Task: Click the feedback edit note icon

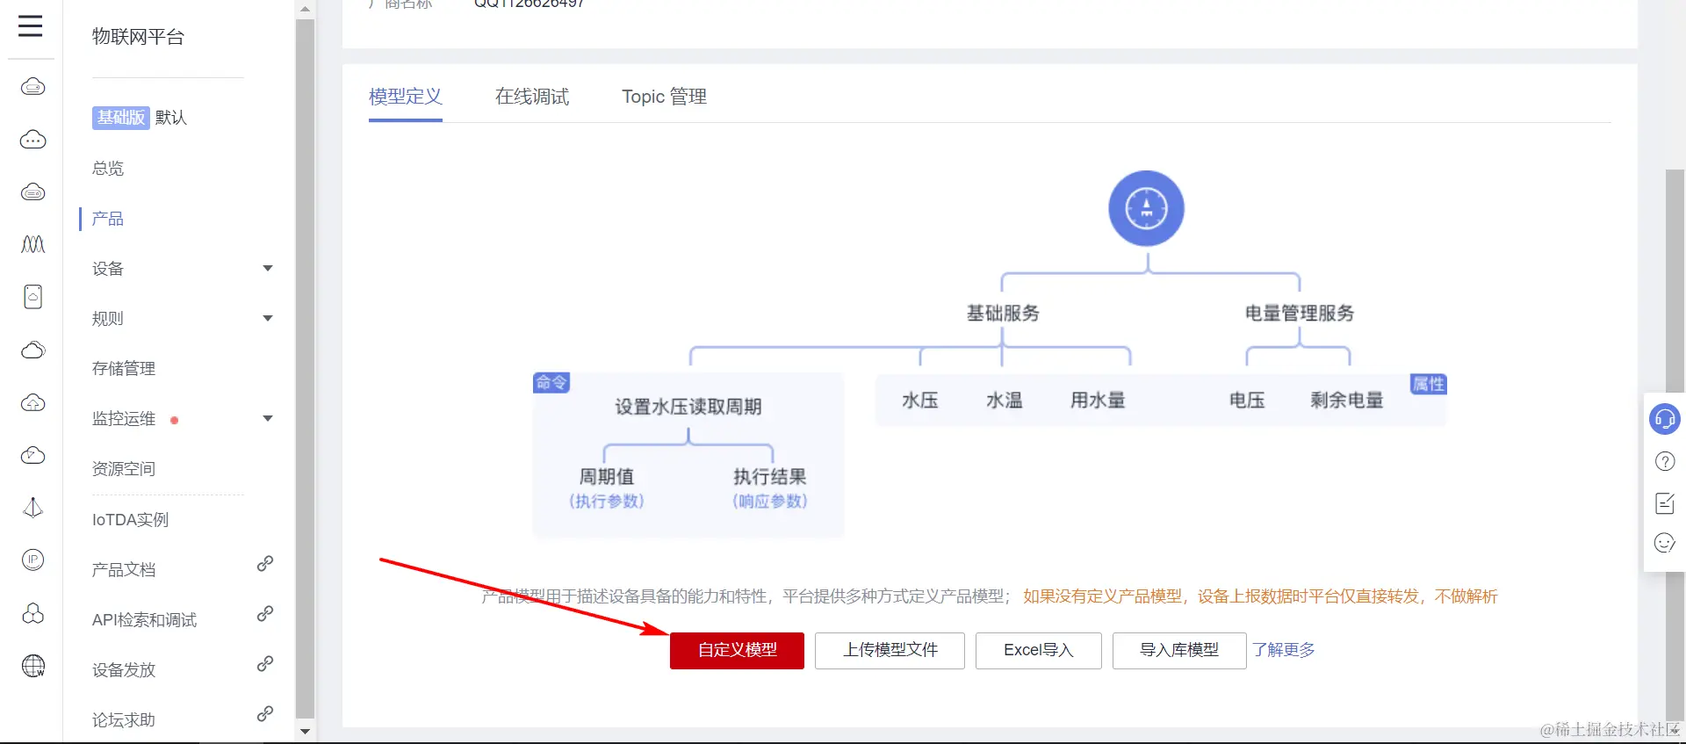Action: [1664, 502]
